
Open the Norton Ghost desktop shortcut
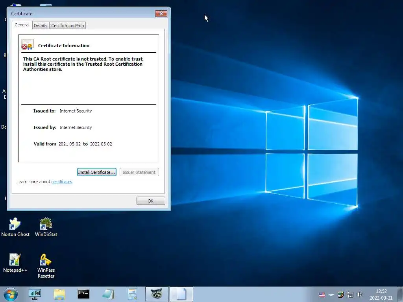[x=15, y=227]
